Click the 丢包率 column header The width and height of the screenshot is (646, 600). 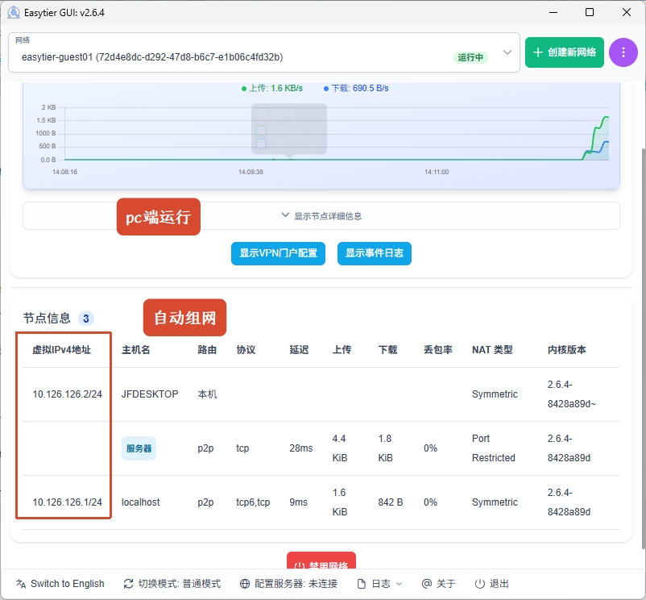coord(438,350)
